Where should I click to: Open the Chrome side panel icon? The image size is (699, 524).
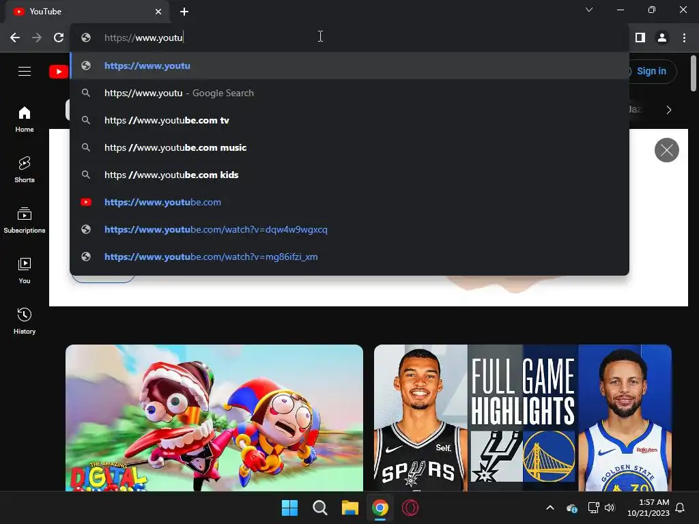pos(640,38)
